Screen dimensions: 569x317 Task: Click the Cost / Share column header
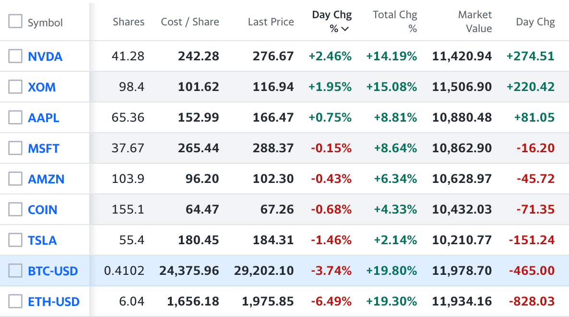click(x=190, y=22)
